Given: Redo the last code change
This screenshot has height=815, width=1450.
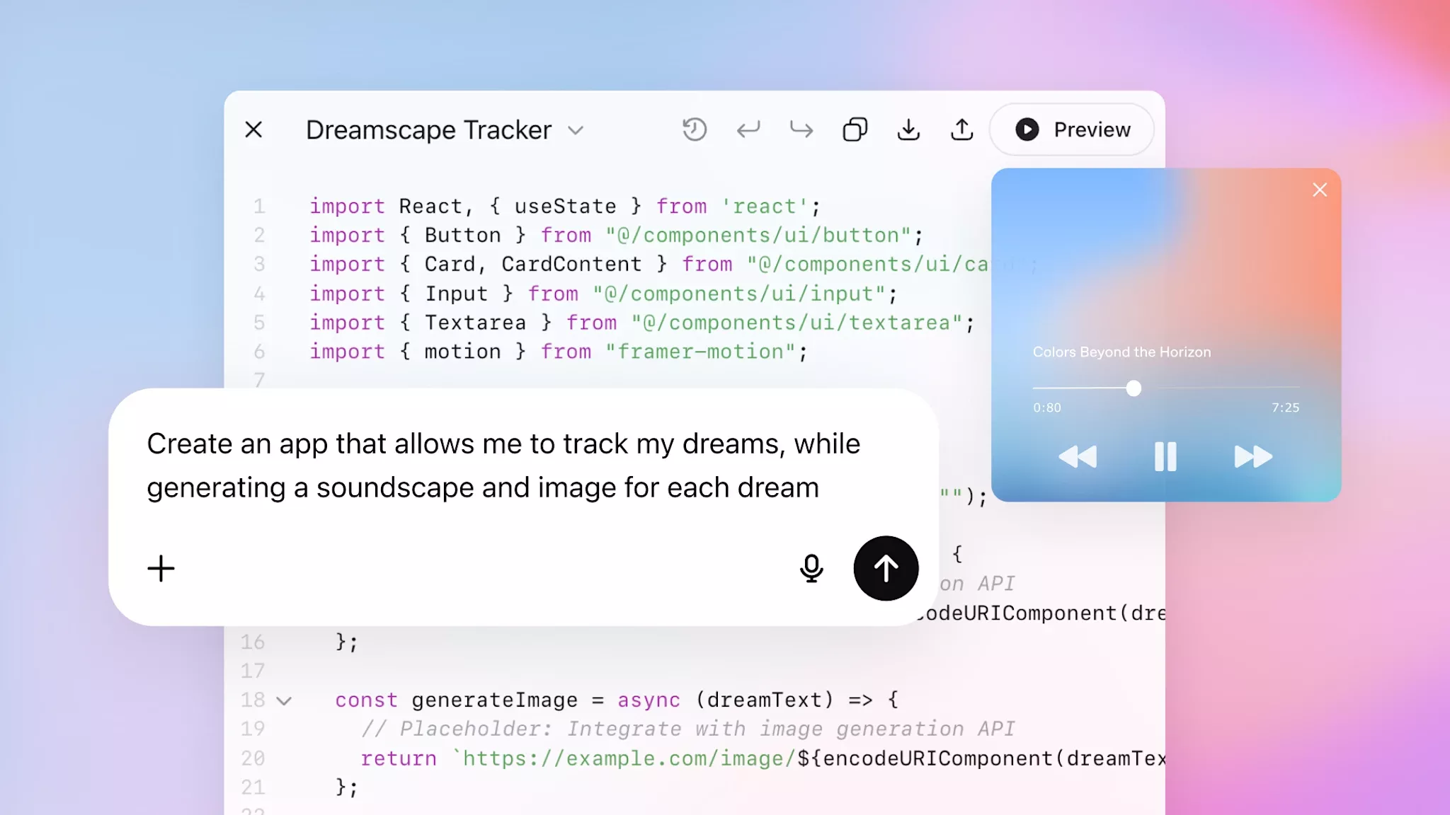Looking at the screenshot, I should pos(801,129).
